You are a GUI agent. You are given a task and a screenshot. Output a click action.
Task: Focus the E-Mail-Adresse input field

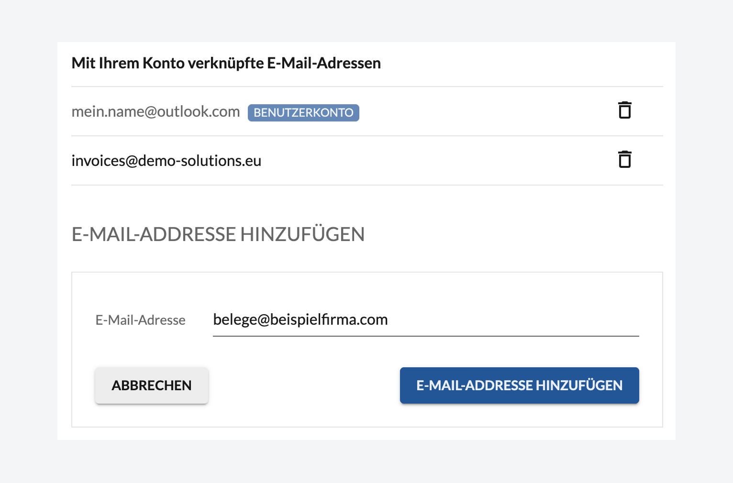(x=426, y=319)
